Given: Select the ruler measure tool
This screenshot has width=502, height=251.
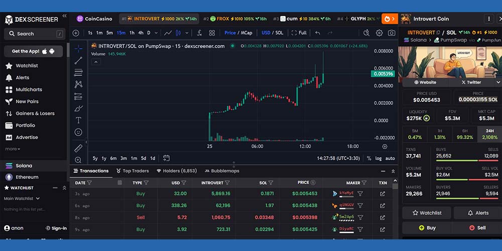Looking at the screenshot, I should (x=78, y=148).
